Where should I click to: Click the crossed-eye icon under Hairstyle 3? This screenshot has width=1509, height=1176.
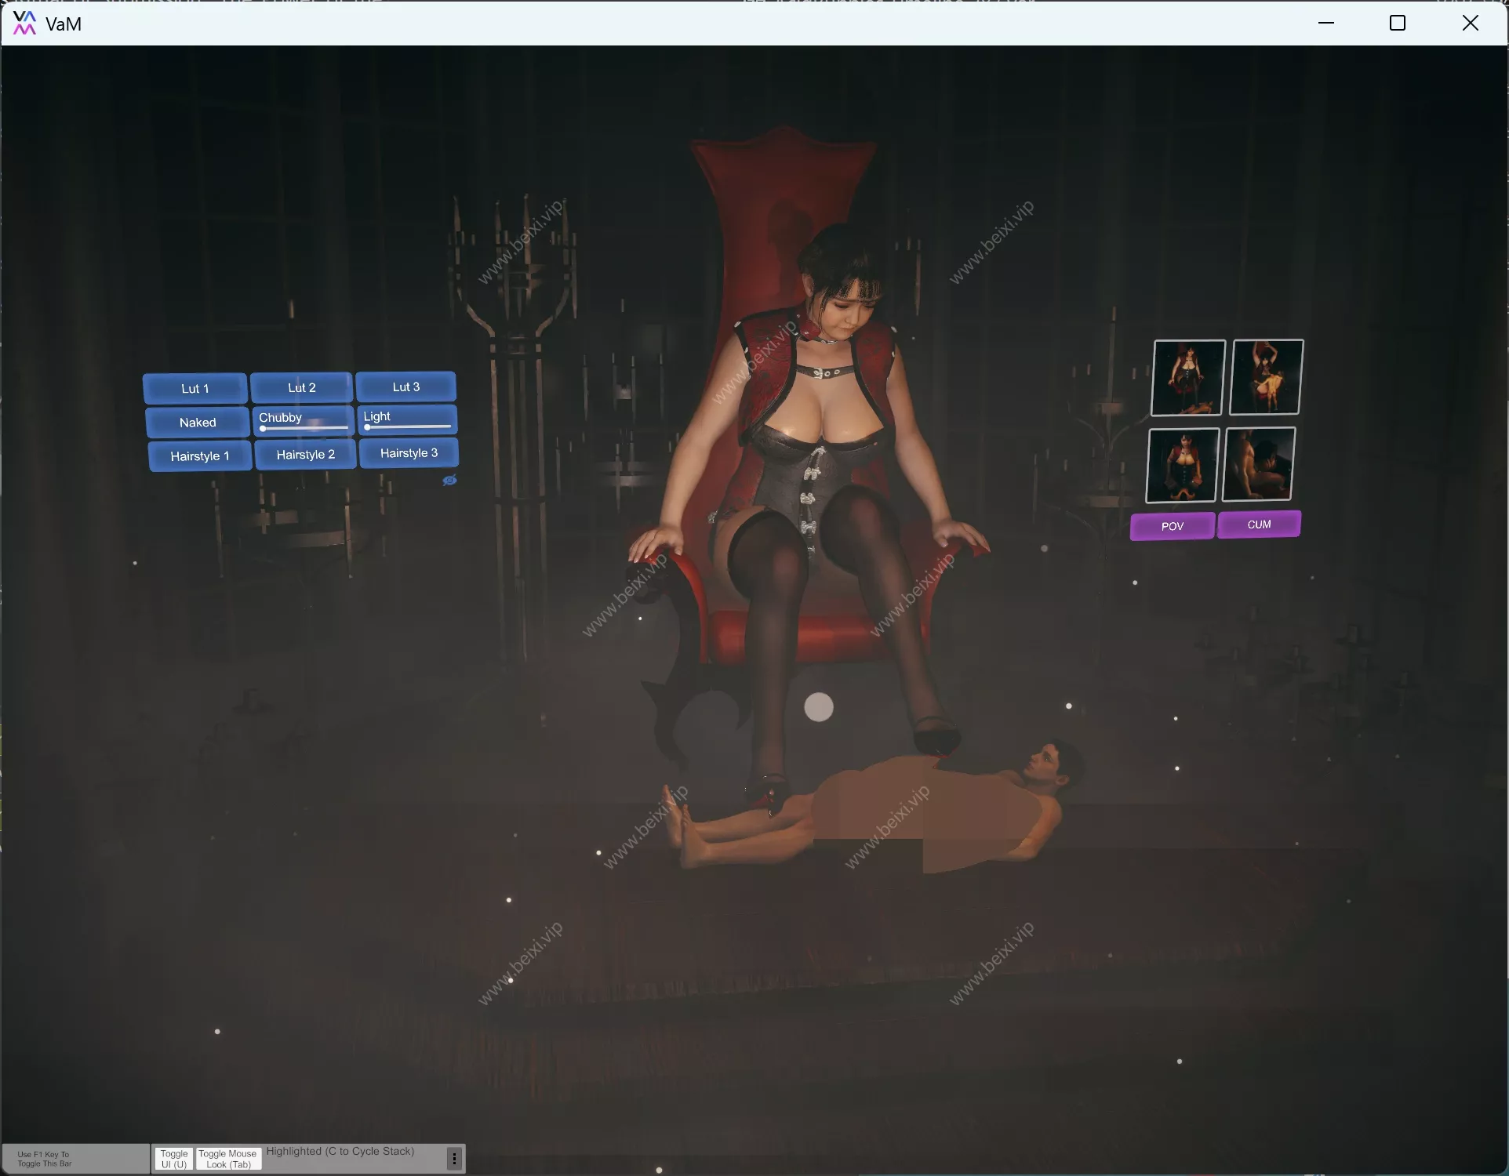coord(449,480)
